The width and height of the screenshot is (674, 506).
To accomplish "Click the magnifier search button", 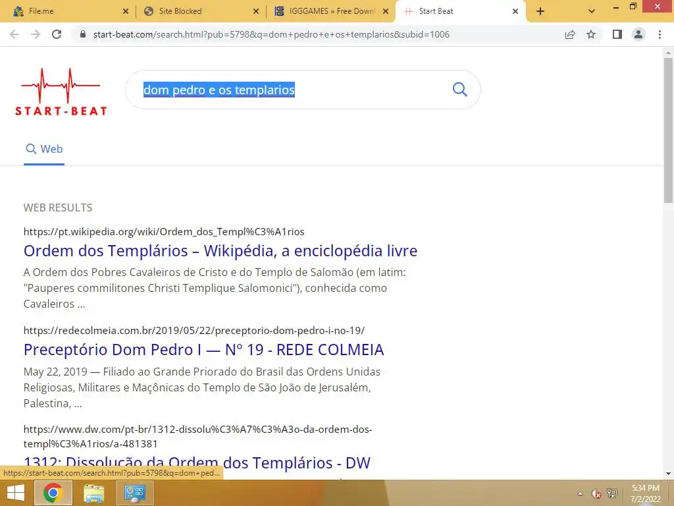I will tap(459, 90).
